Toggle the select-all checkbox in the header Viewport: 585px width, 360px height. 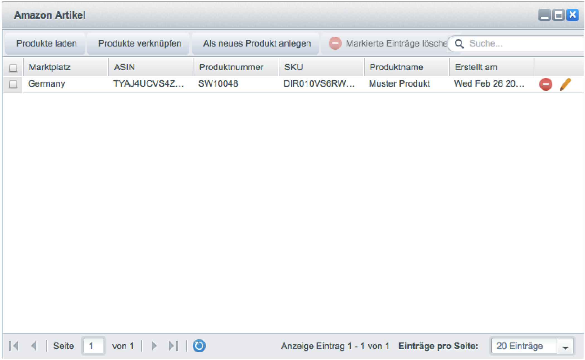point(13,68)
